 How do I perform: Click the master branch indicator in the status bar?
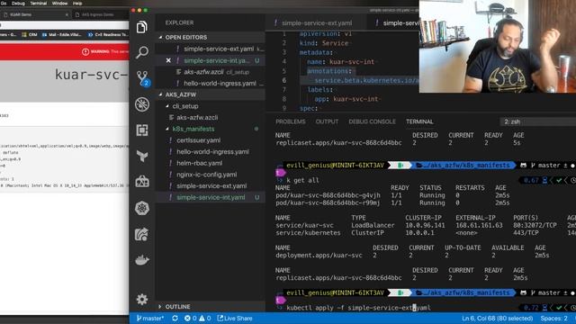point(150,318)
